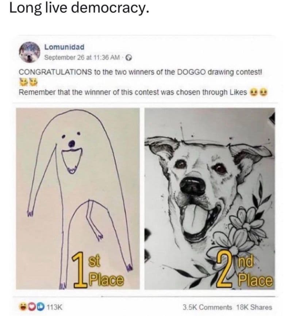The height and width of the screenshot is (316, 292).
Task: Open the 2nd Place realistic dog drawing
Action: (210, 199)
